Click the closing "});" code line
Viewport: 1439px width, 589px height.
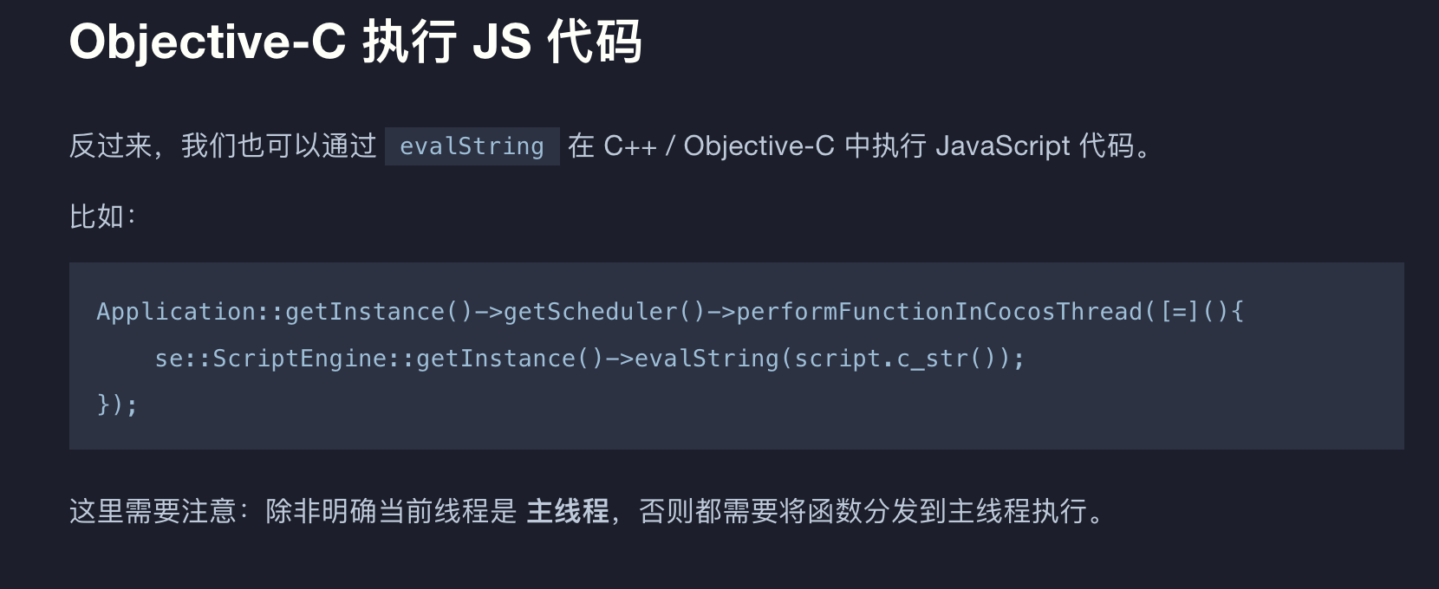(x=117, y=405)
